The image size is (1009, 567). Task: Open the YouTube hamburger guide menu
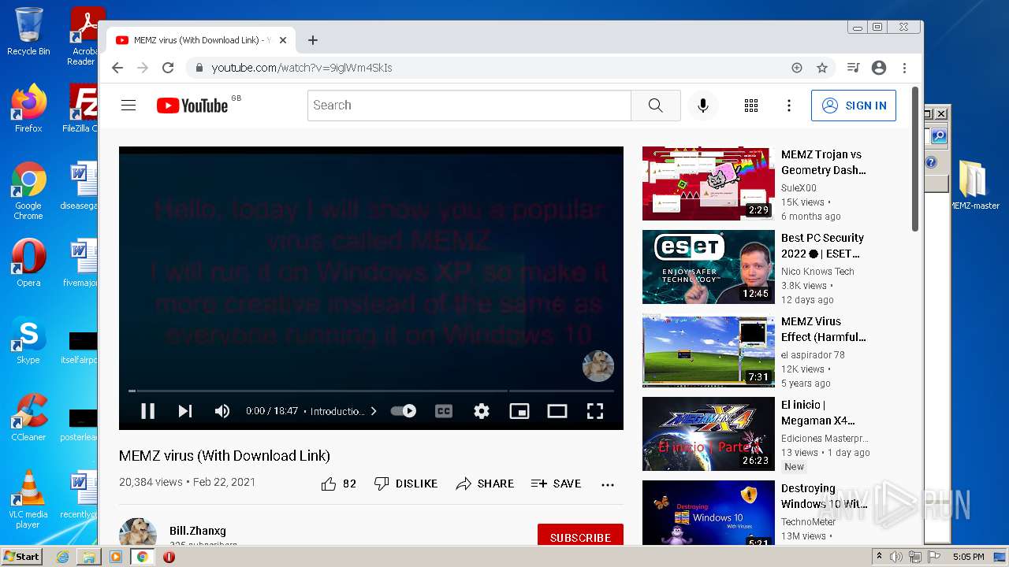pyautogui.click(x=128, y=106)
